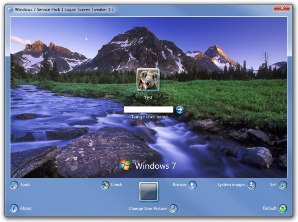Close the Logon Screen Tweaker window
The width and height of the screenshot is (298, 222).
282,8
